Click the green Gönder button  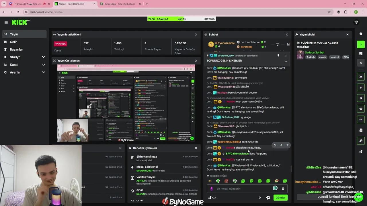point(280,197)
